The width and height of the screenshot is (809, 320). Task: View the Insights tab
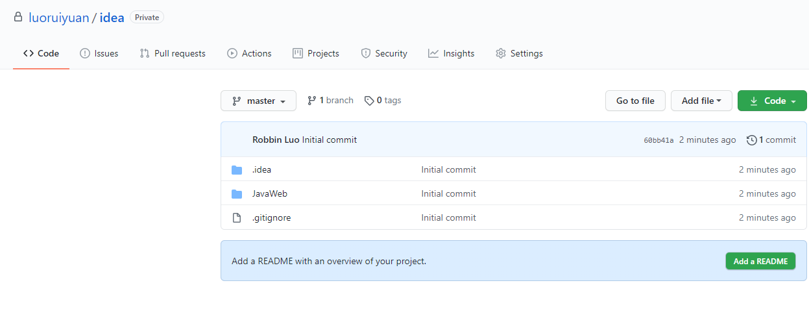pos(452,53)
